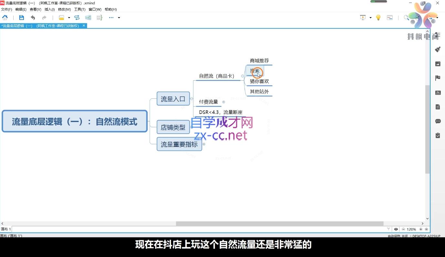445x257 pixels.
Task: Toggle the eye visibility icon in status bar
Action: [x=396, y=229]
